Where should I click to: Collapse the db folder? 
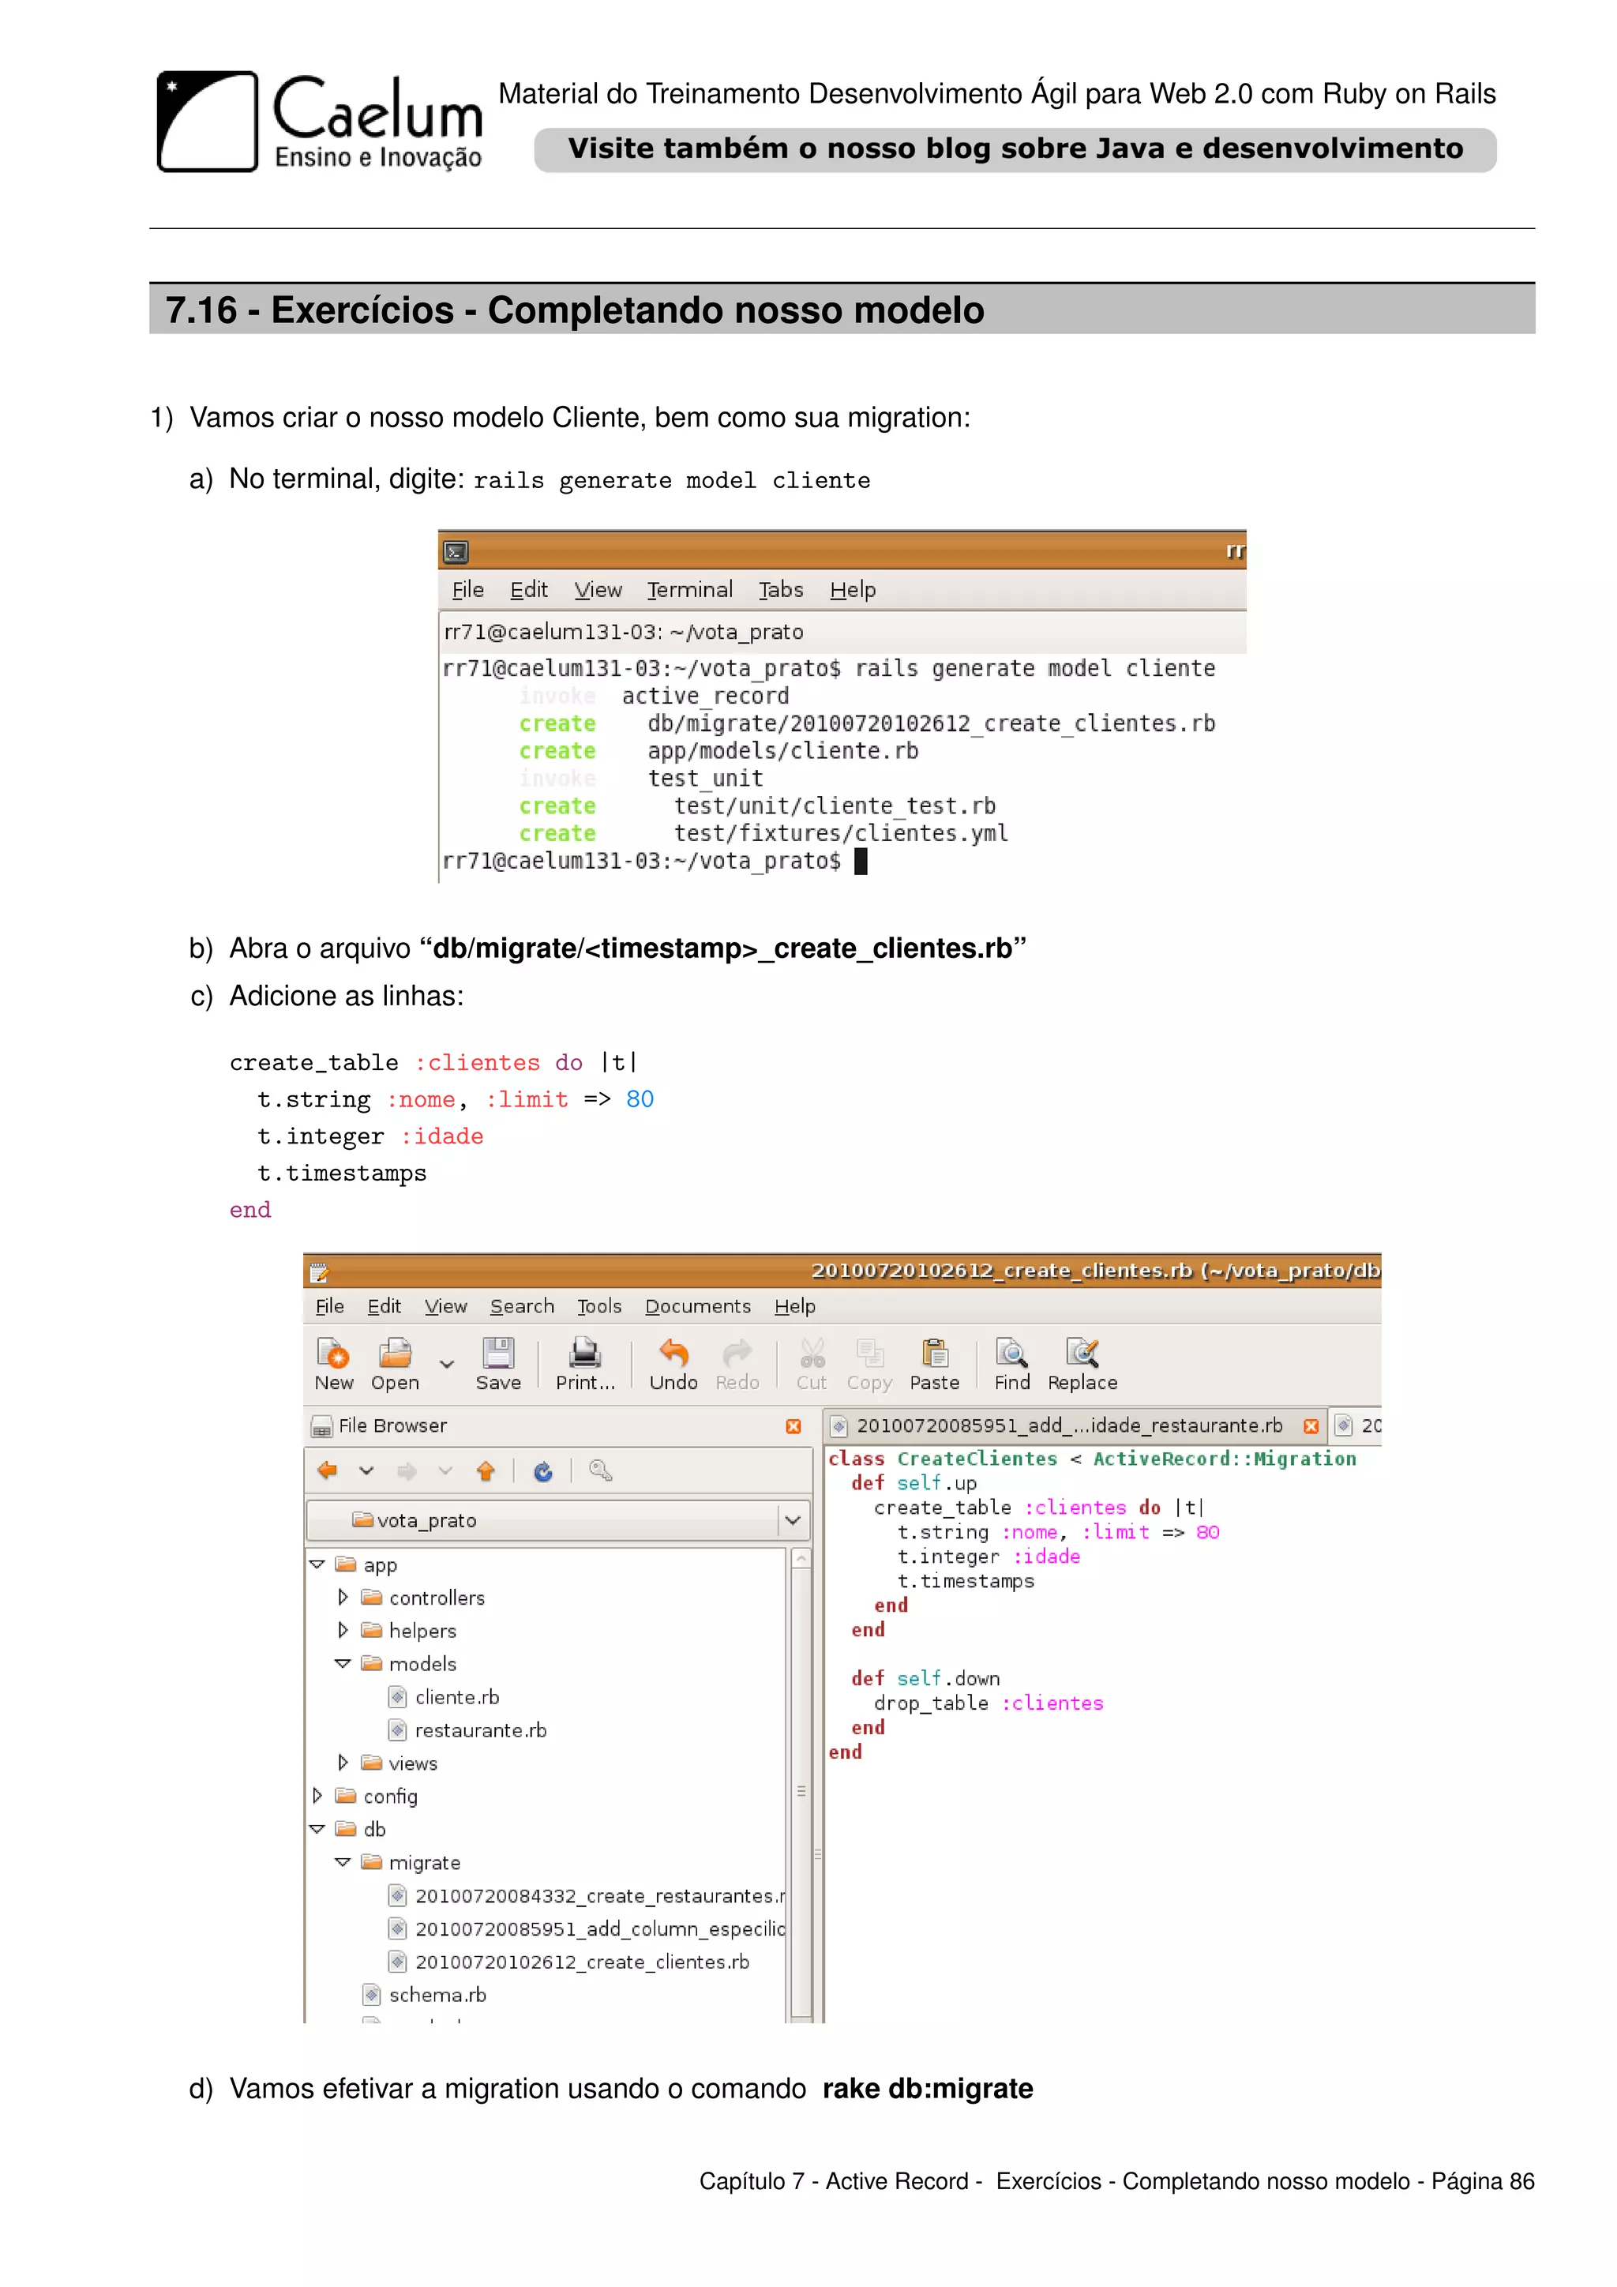(x=317, y=1829)
